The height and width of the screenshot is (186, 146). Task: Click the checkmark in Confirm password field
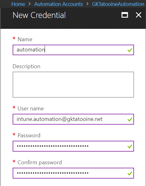coord(130,174)
